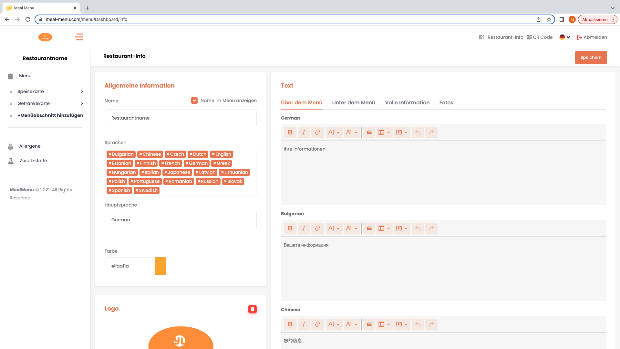Expand the Getränkekarte submenu
The width and height of the screenshot is (620, 349).
tap(82, 103)
